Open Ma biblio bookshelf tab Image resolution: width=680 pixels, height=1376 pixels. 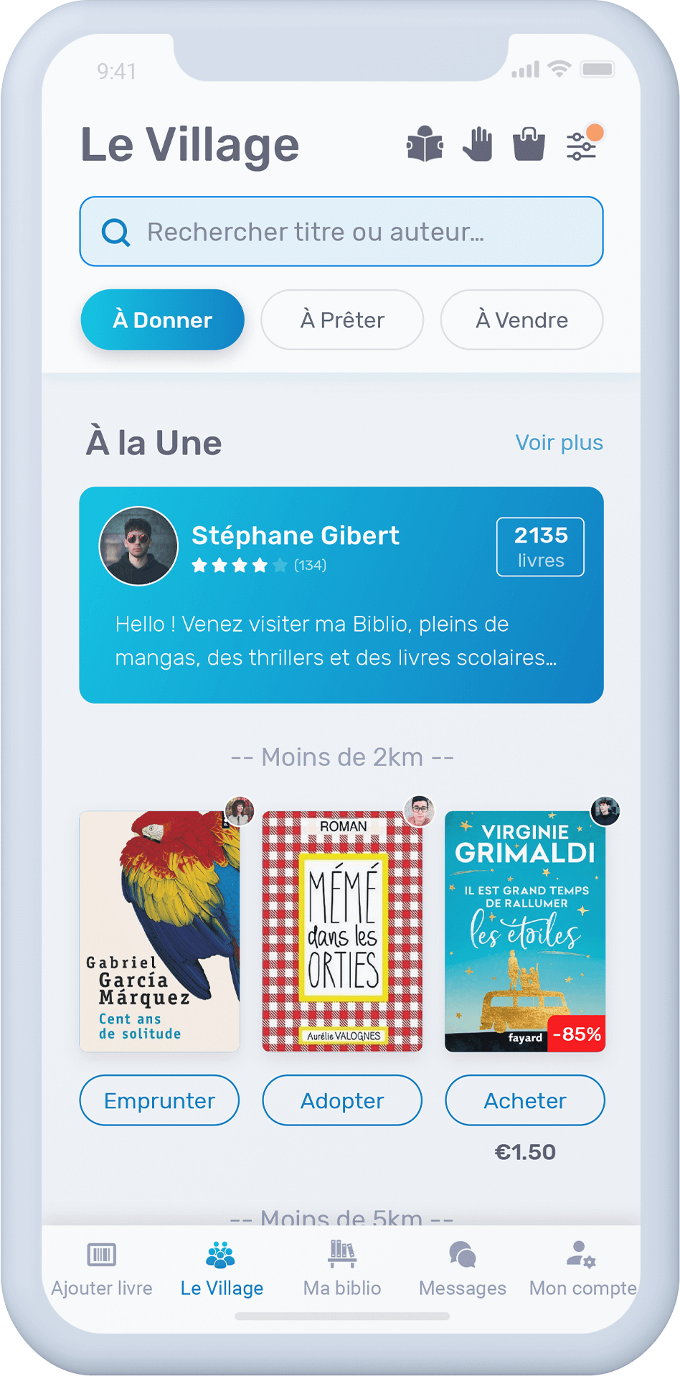click(342, 1268)
